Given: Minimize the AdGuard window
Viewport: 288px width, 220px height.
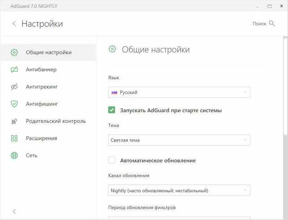Looking at the screenshot, I should pyautogui.click(x=258, y=6).
